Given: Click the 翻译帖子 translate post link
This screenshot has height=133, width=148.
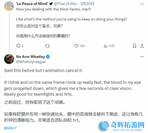Looking at the screenshot, I should [10, 128].
